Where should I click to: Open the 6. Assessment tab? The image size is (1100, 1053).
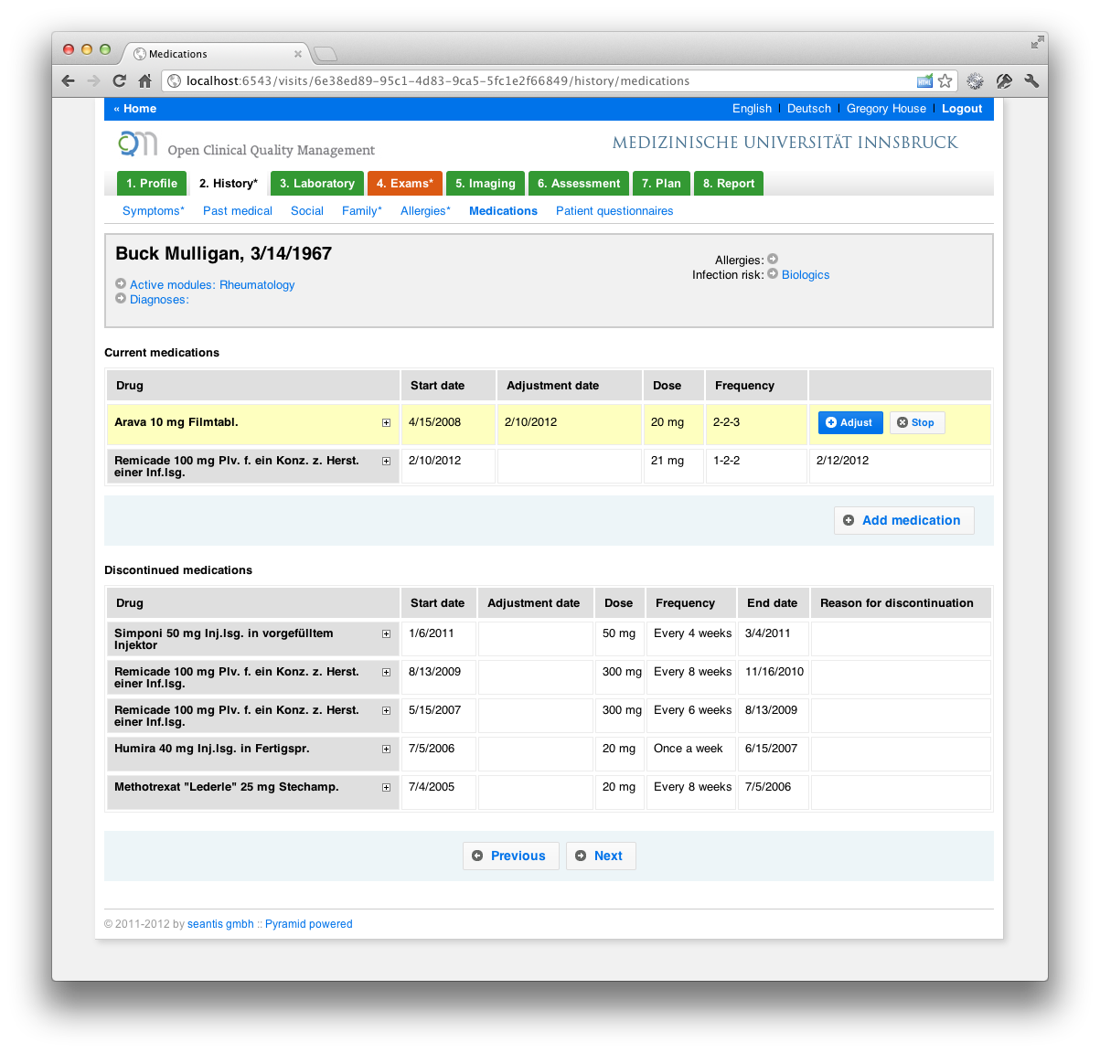pyautogui.click(x=579, y=183)
